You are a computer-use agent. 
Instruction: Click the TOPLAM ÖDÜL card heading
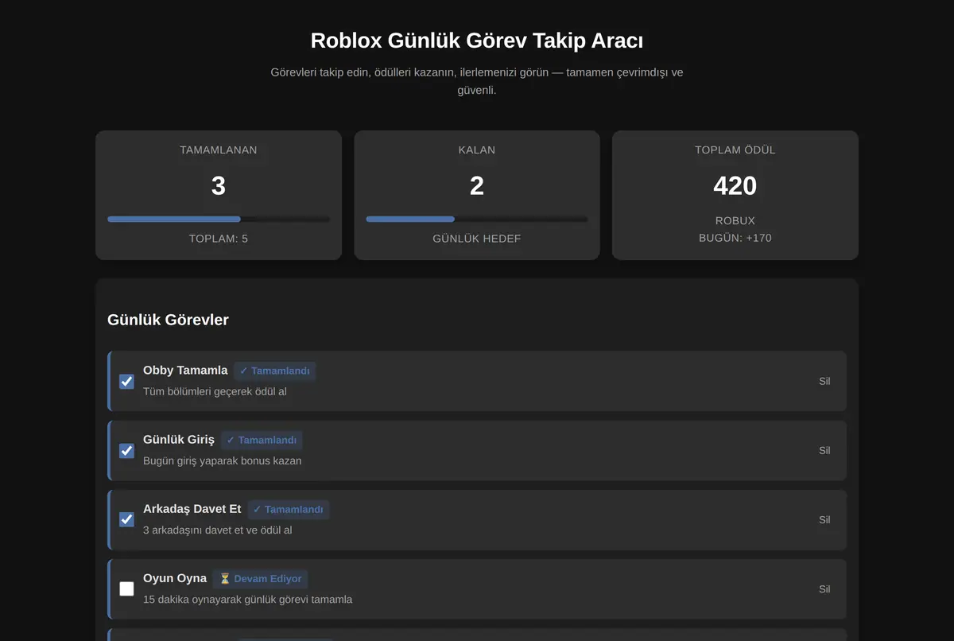coord(735,150)
